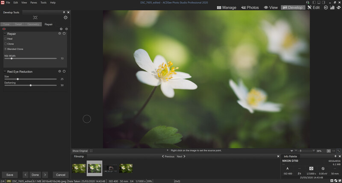Click the full-screen preview bracket icon
Screen dimensions: 342x183
coord(35,17)
